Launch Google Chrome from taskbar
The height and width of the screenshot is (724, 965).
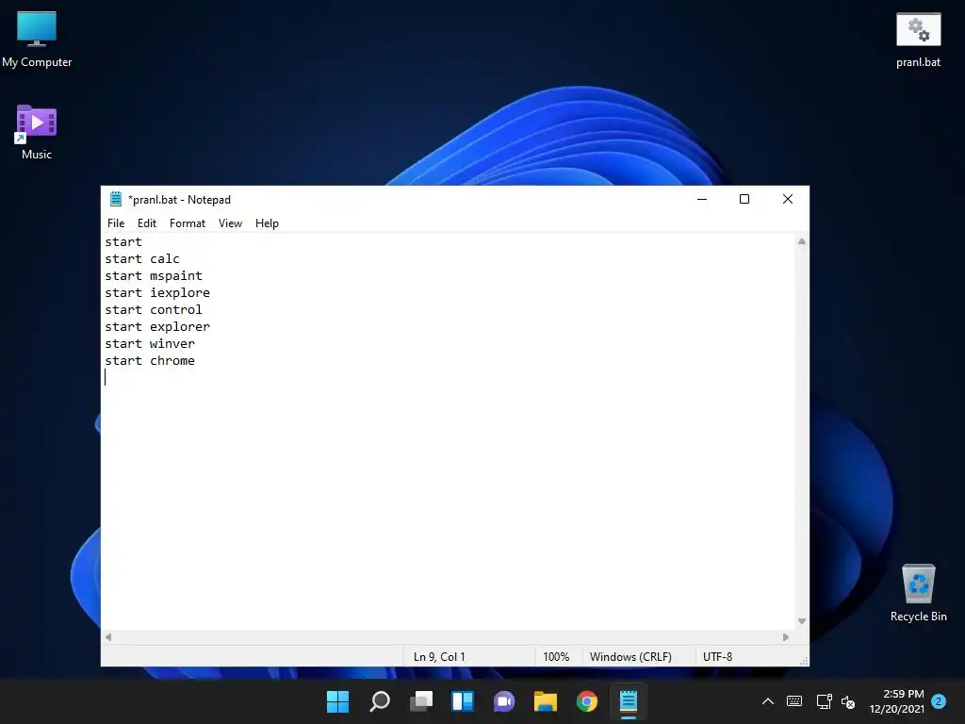[587, 701]
